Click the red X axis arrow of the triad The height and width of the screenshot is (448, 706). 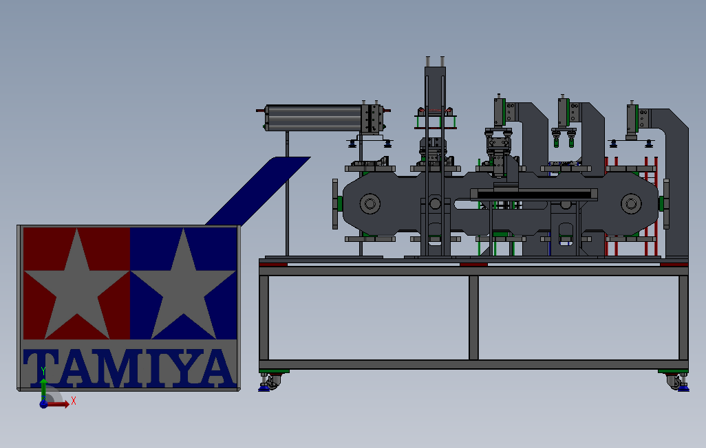58,405
